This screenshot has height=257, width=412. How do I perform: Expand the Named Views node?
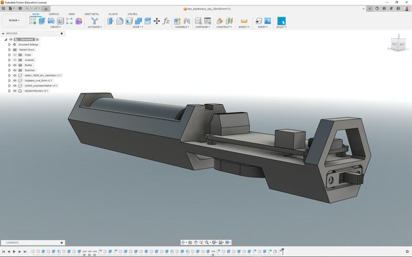click(x=9, y=50)
